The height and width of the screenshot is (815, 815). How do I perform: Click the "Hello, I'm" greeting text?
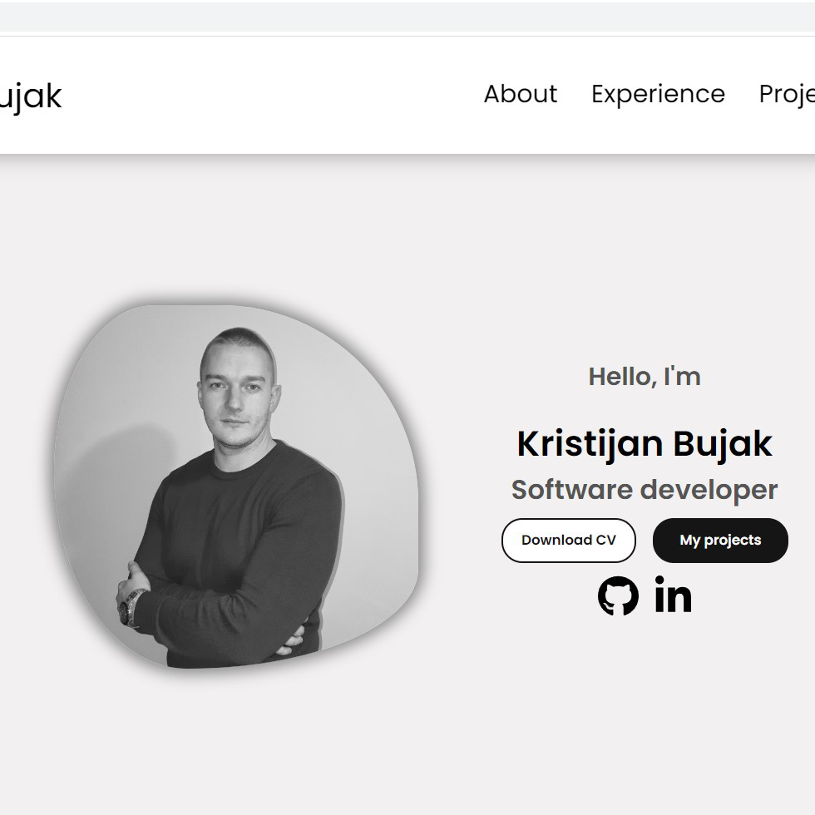pos(645,376)
